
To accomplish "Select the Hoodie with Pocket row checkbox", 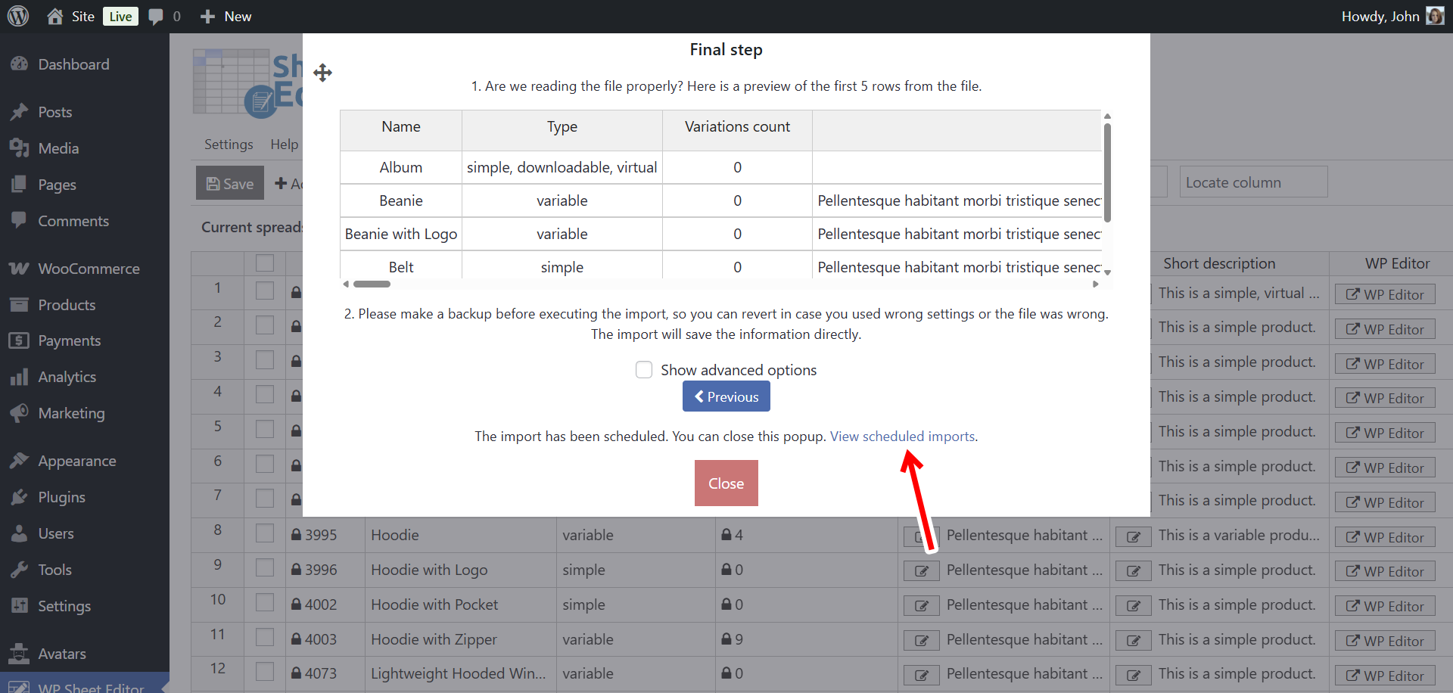I will pos(265,604).
